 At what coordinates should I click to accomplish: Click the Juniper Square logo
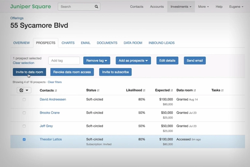(31, 6)
